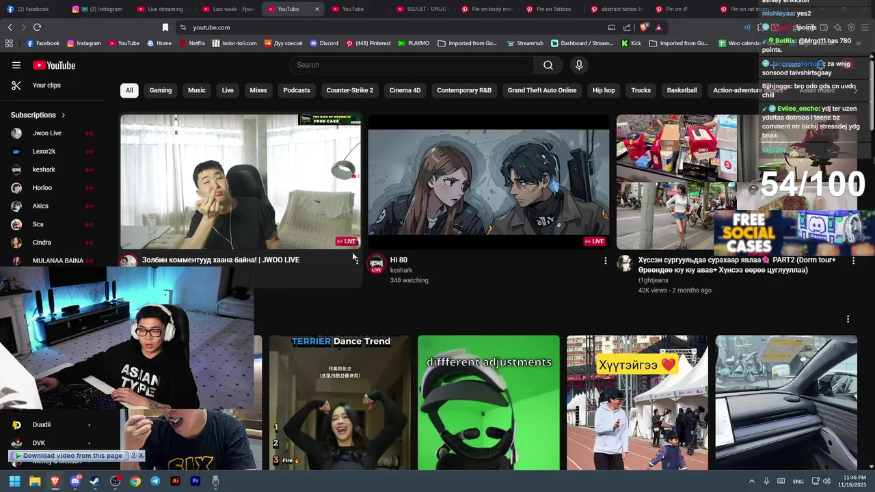Open the JWOO LIVE stream thumbnail
The image size is (875, 492).
(241, 182)
